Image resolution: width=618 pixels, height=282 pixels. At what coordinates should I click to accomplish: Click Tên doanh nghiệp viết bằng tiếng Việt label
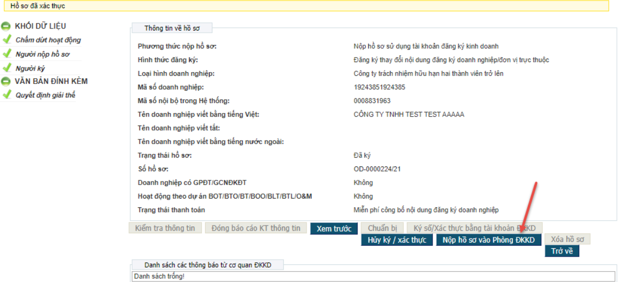tap(198, 115)
